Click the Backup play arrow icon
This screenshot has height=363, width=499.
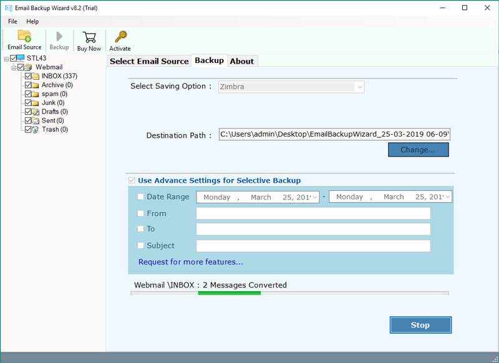coord(59,36)
